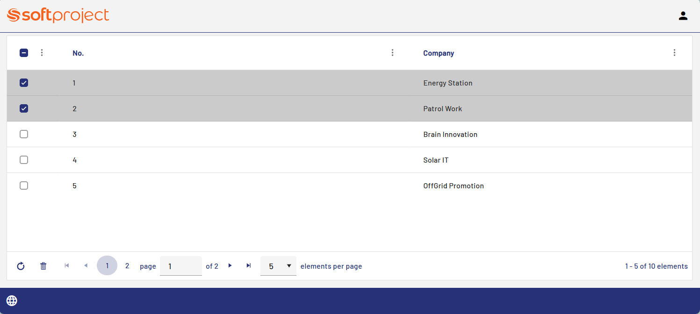
Task: Check the OffGrid Promotion row checkbox
Action: (x=24, y=186)
